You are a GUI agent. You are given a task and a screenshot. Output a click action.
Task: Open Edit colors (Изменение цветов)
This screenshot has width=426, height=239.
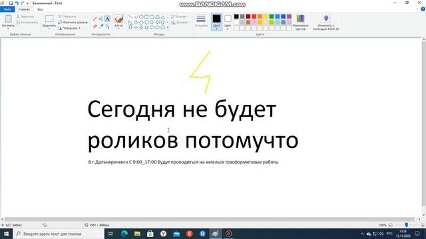tap(300, 22)
